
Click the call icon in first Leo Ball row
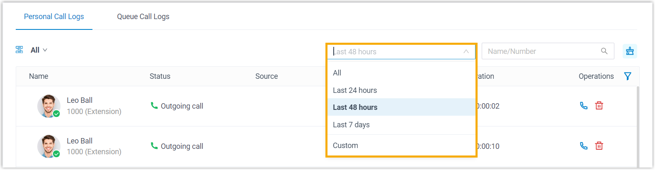tap(584, 106)
